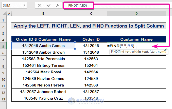Select column D header
The image size is (172, 109).
pos(136,13)
